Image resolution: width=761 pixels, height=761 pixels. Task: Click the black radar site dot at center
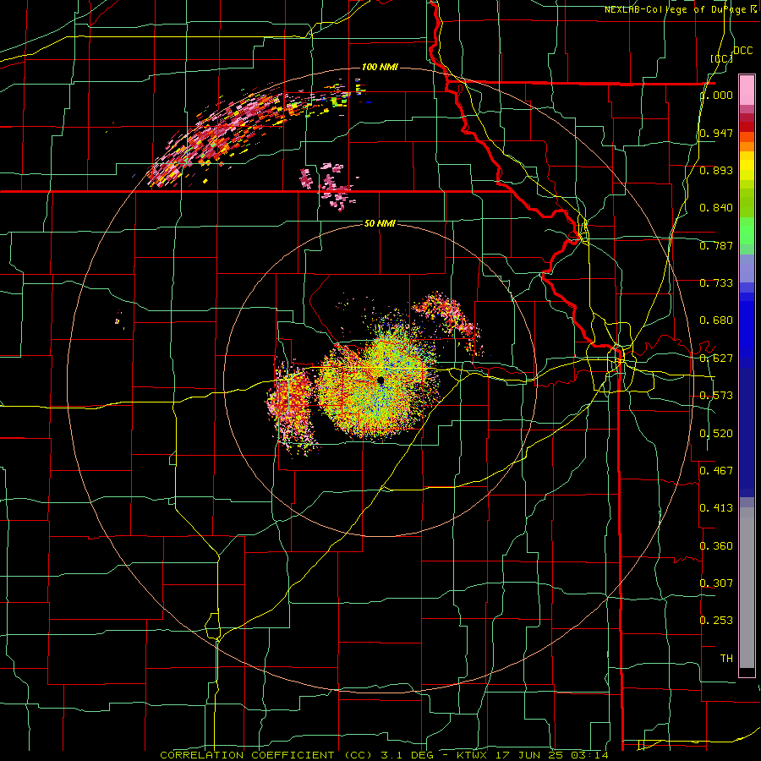click(x=380, y=380)
